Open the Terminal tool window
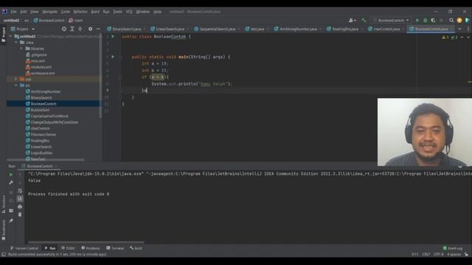 (115, 248)
